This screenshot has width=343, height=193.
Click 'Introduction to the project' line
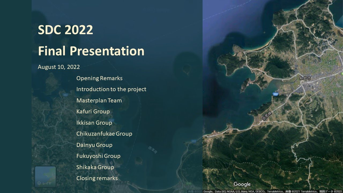click(x=111, y=89)
